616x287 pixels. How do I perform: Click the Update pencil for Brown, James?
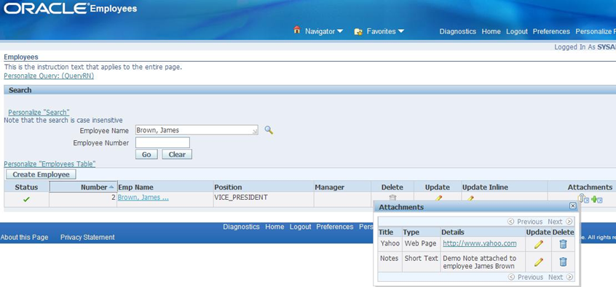pyautogui.click(x=438, y=198)
